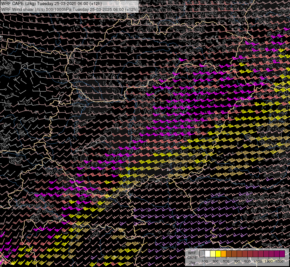Screen dimensions: 290x267
Task: Click the final purple swatch above 1500
Action: [x=282, y=254]
